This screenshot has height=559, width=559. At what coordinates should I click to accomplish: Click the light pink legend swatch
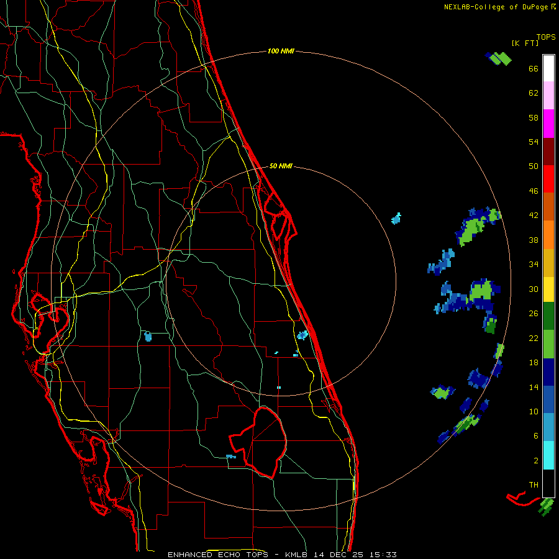click(x=548, y=96)
